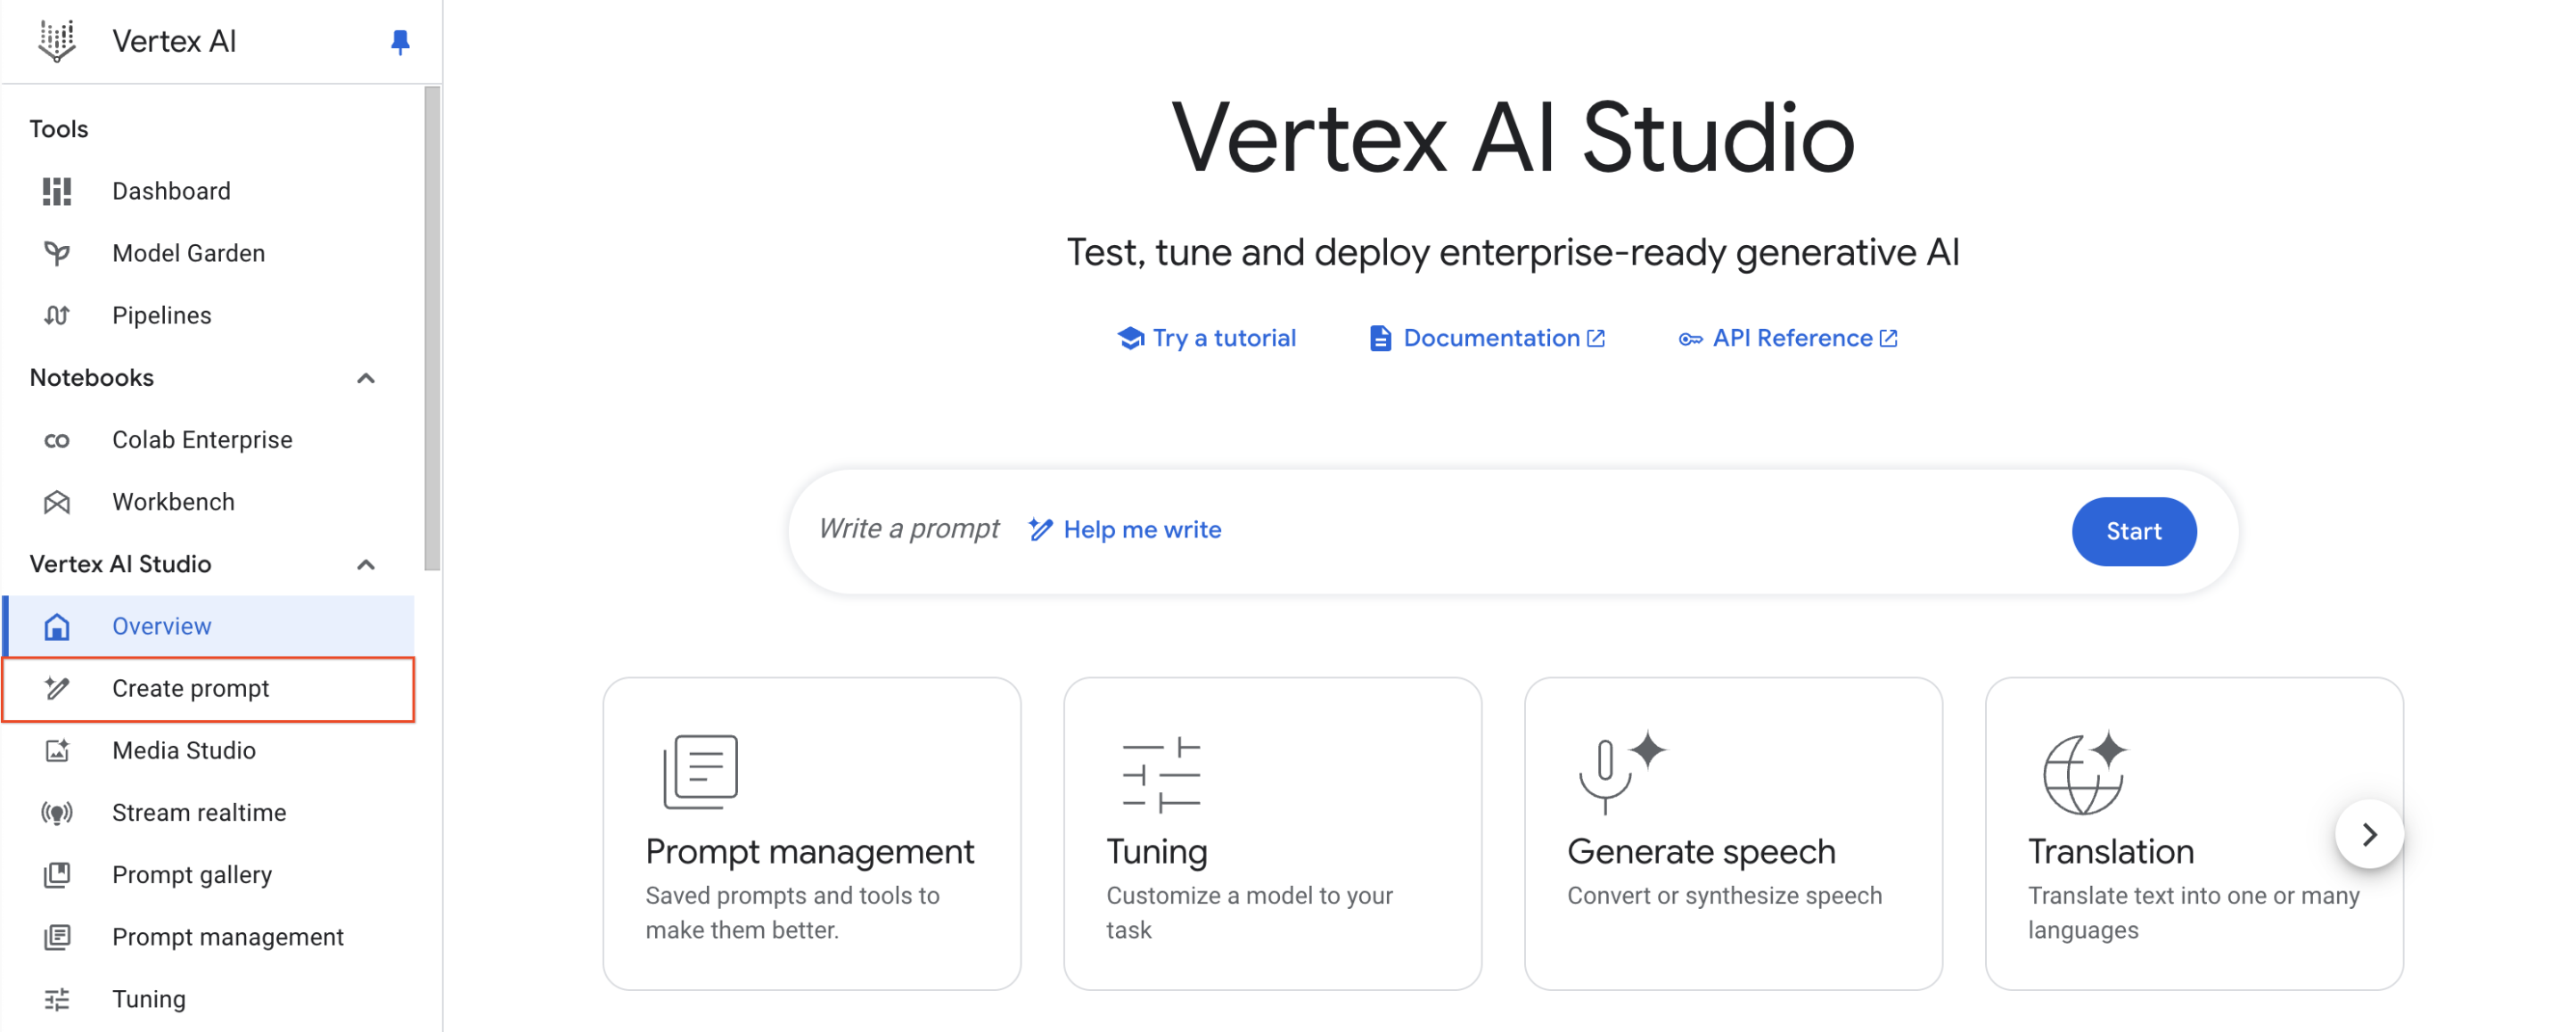The width and height of the screenshot is (2576, 1032).
Task: Click the Translation globe icon
Action: pyautogui.click(x=2085, y=772)
